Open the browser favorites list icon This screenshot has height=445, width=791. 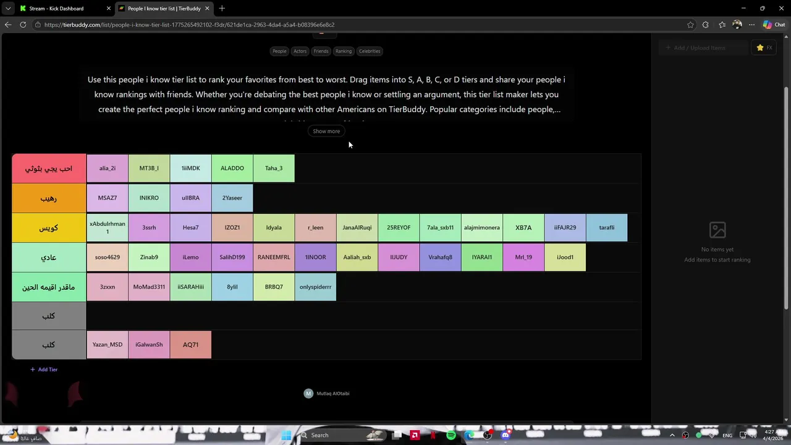click(x=722, y=25)
